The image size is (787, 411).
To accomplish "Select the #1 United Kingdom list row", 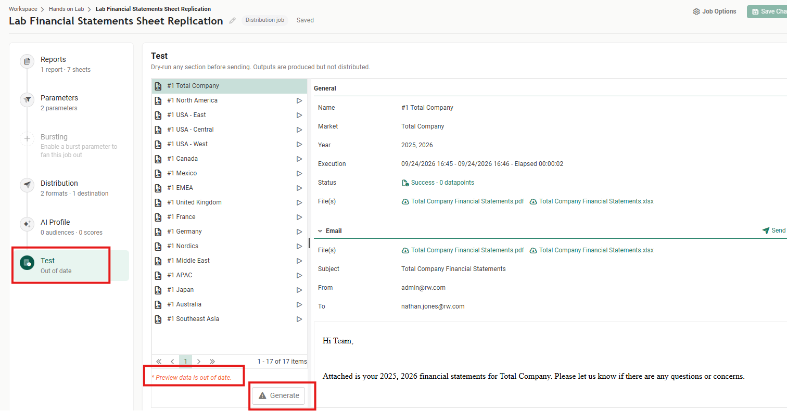I will pyautogui.click(x=229, y=202).
